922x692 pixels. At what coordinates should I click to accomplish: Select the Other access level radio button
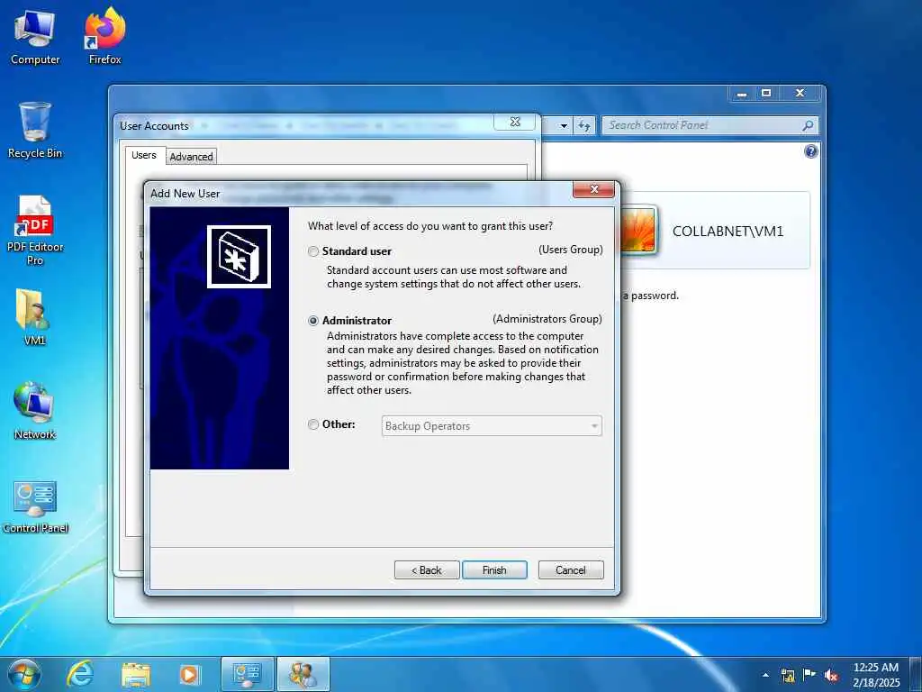pos(313,424)
